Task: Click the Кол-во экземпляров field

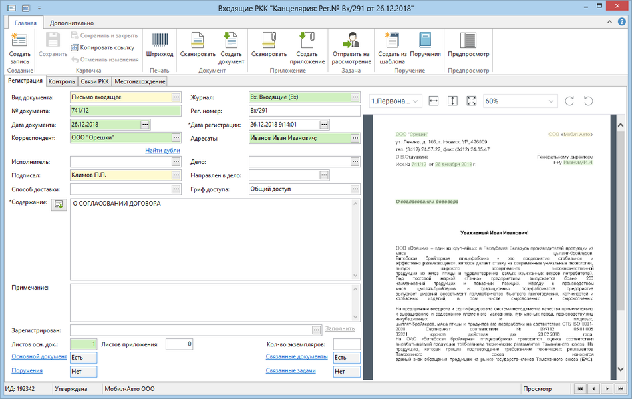Action: tap(347, 344)
